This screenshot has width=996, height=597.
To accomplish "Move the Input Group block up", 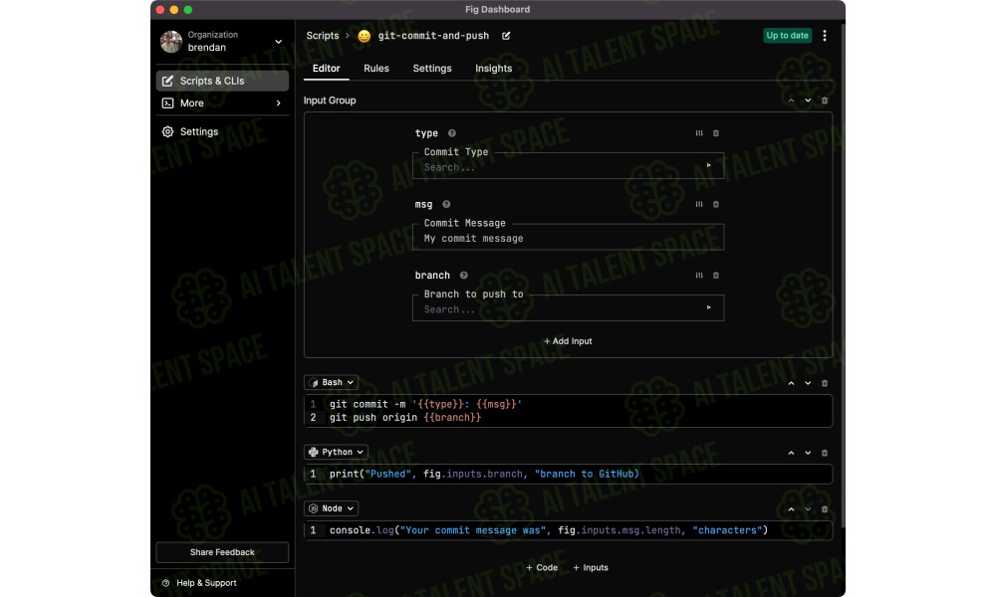I will 791,100.
